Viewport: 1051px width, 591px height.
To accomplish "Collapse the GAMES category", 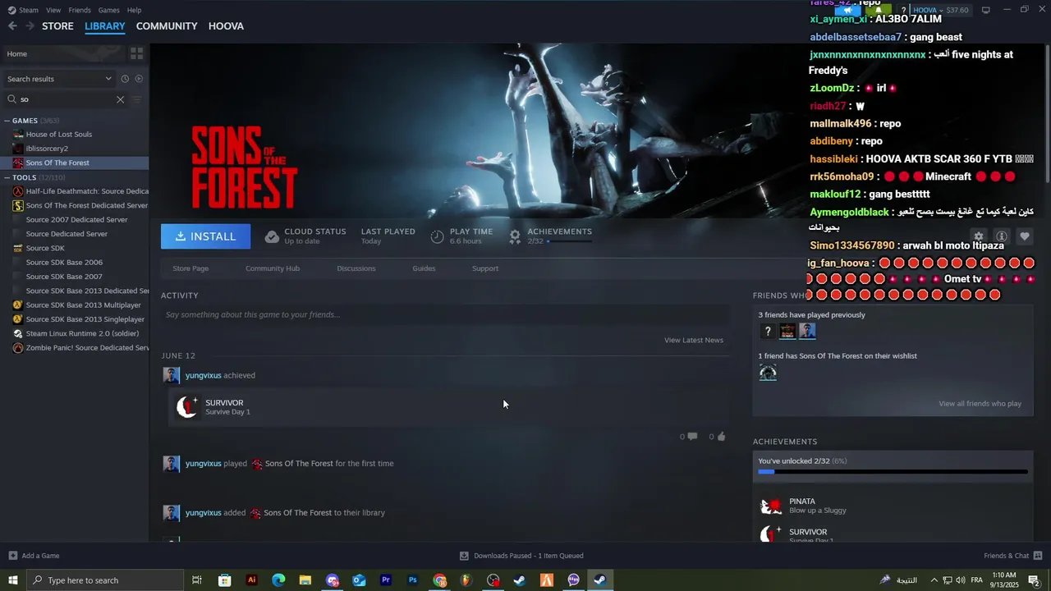I will 7,121.
